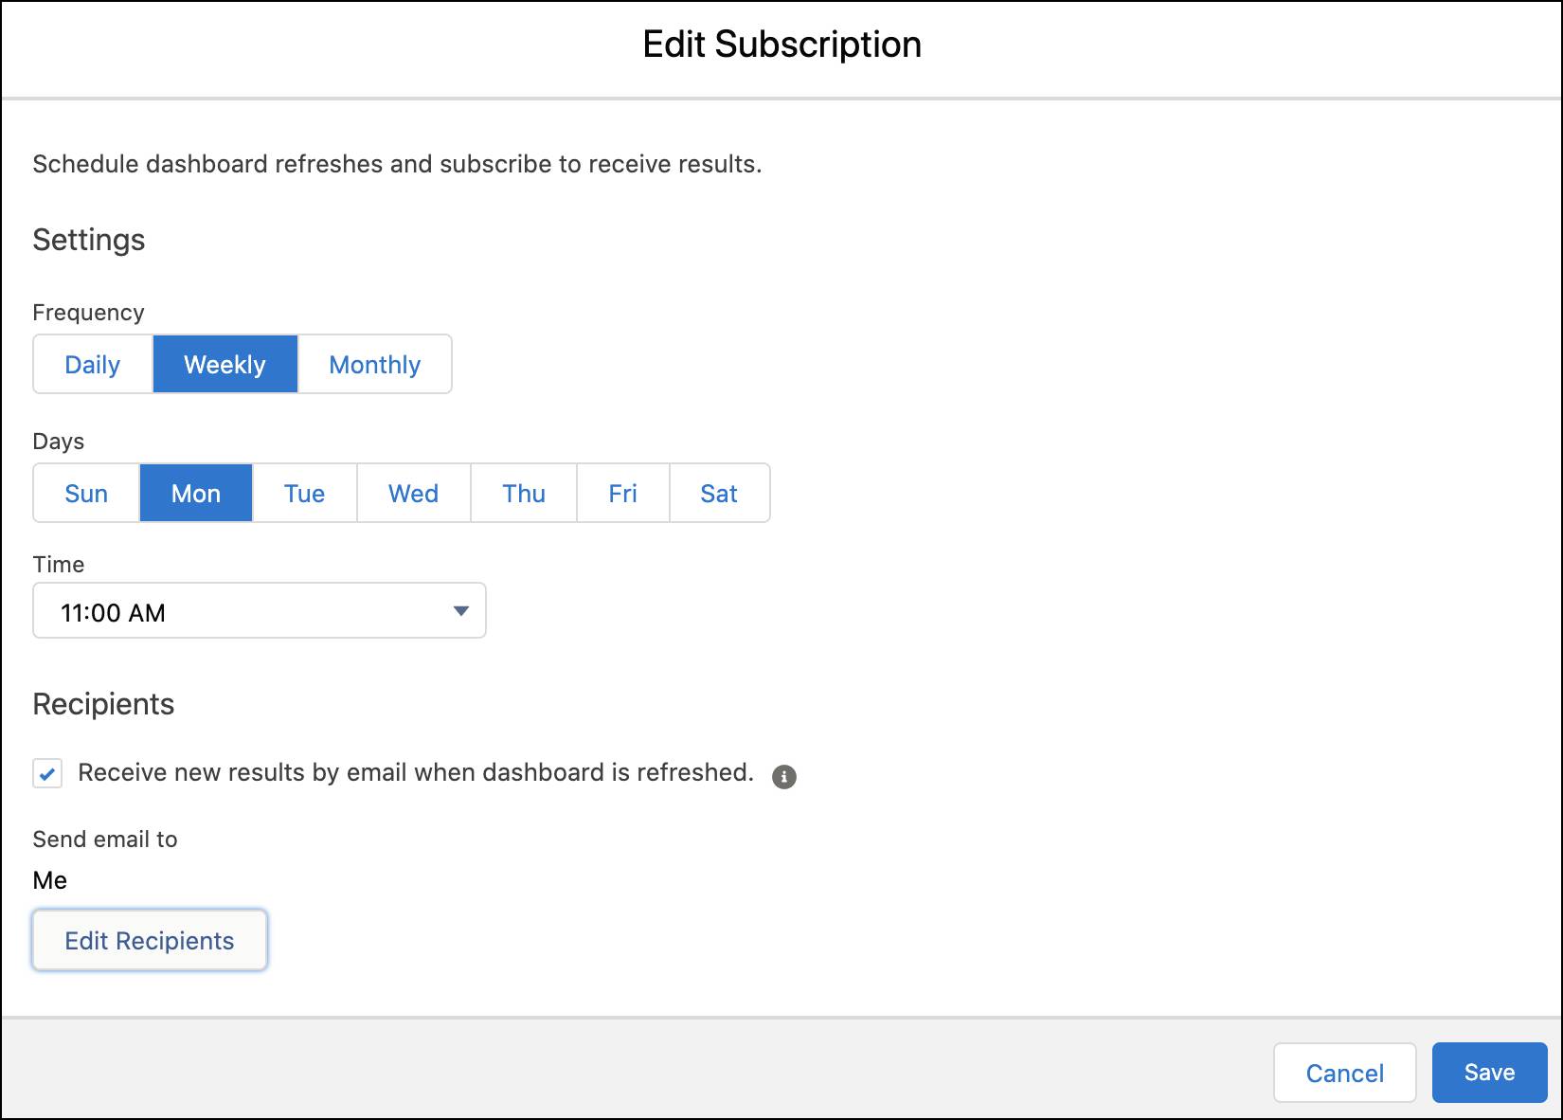Save the subscription settings

[x=1490, y=1073]
